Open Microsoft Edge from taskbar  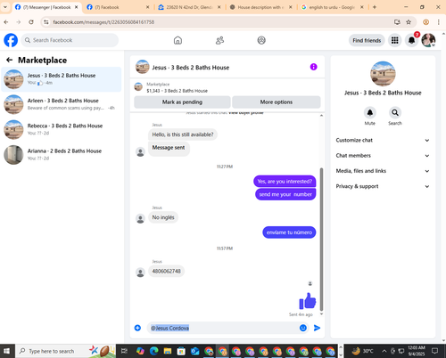coord(153,351)
